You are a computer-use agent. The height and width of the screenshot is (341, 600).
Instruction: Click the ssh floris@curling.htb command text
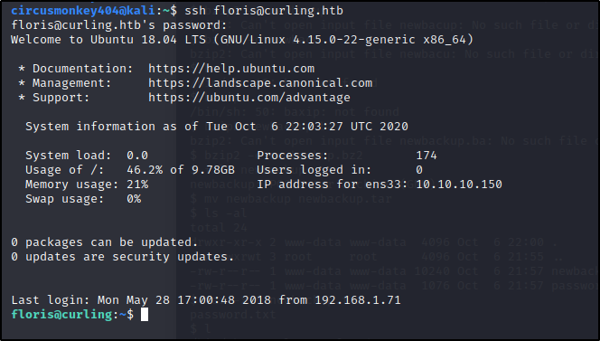[x=264, y=10]
